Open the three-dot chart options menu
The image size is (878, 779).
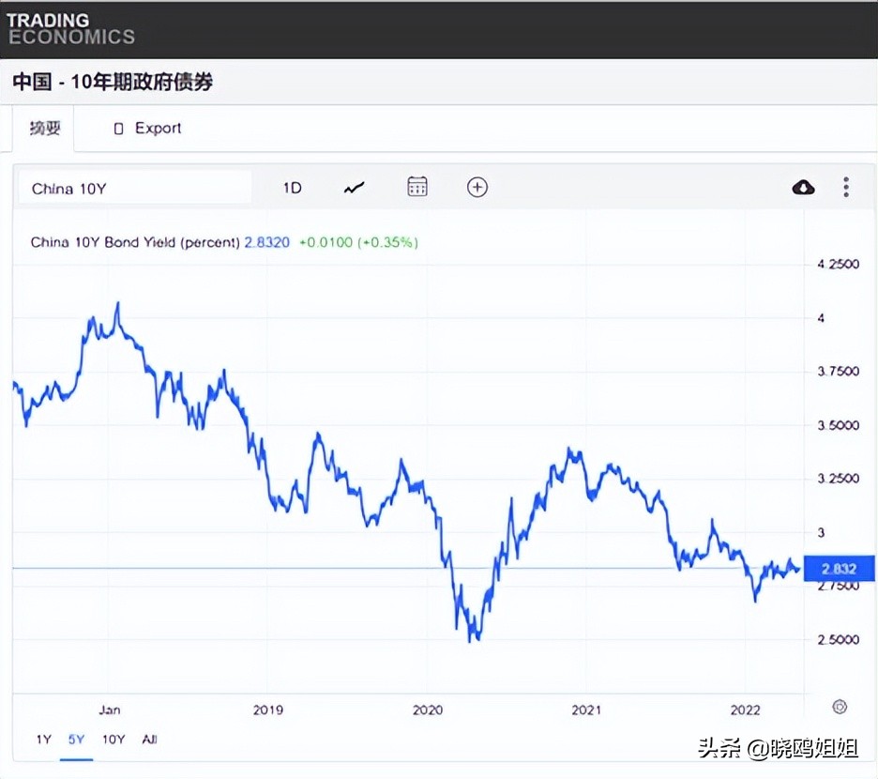click(x=846, y=188)
